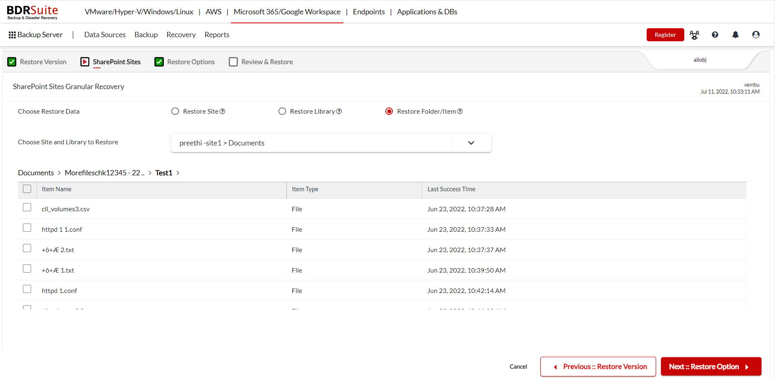775x378 pixels.
Task: Click the Register button
Action: point(665,35)
